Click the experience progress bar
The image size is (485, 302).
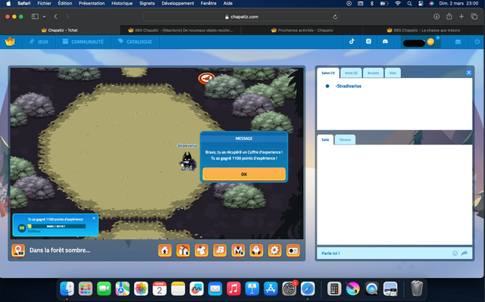pyautogui.click(x=56, y=226)
